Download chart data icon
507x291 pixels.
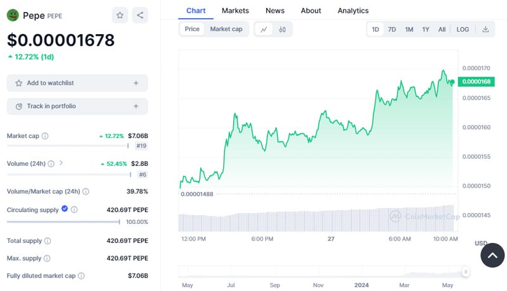click(x=485, y=29)
